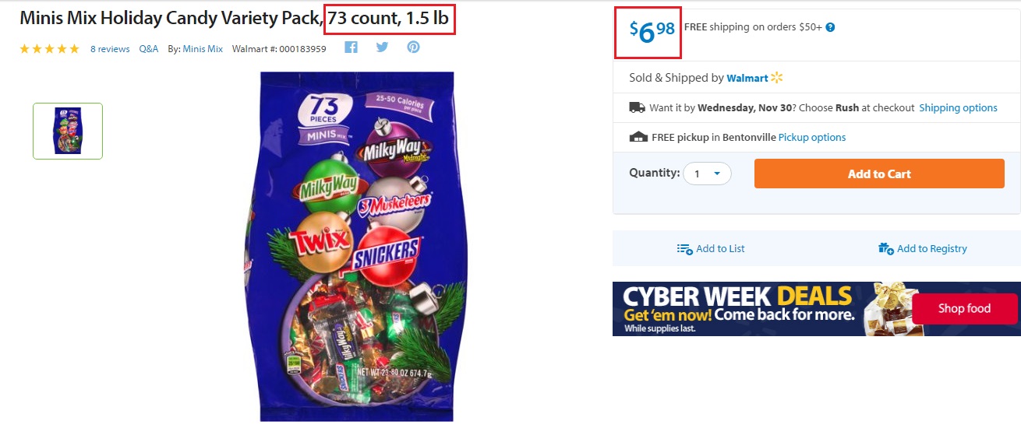Screen dimensions: 1021x428
Task: Click the delivery truck icon
Action: tap(637, 107)
